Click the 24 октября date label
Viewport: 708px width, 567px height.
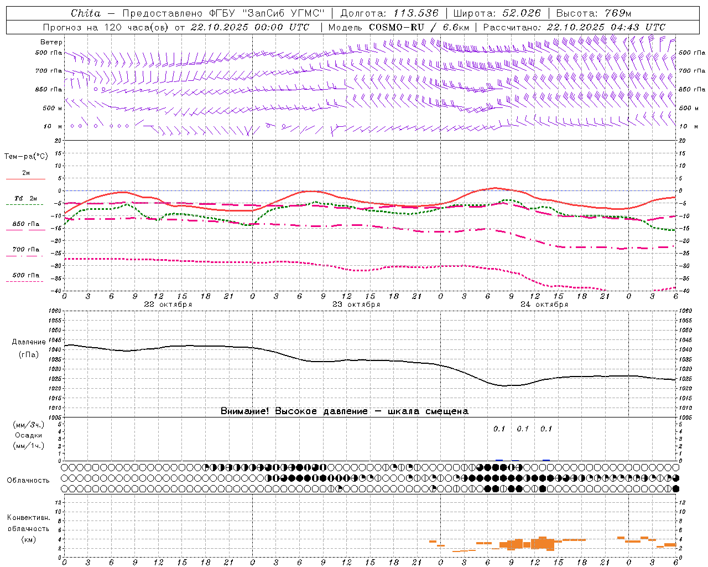click(544, 305)
